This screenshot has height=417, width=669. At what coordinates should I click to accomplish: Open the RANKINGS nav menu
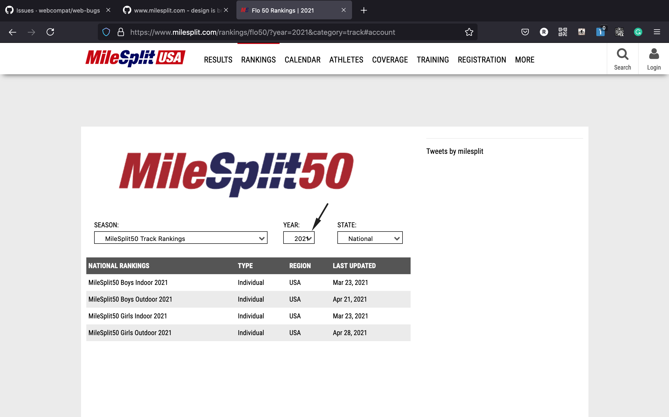point(258,60)
